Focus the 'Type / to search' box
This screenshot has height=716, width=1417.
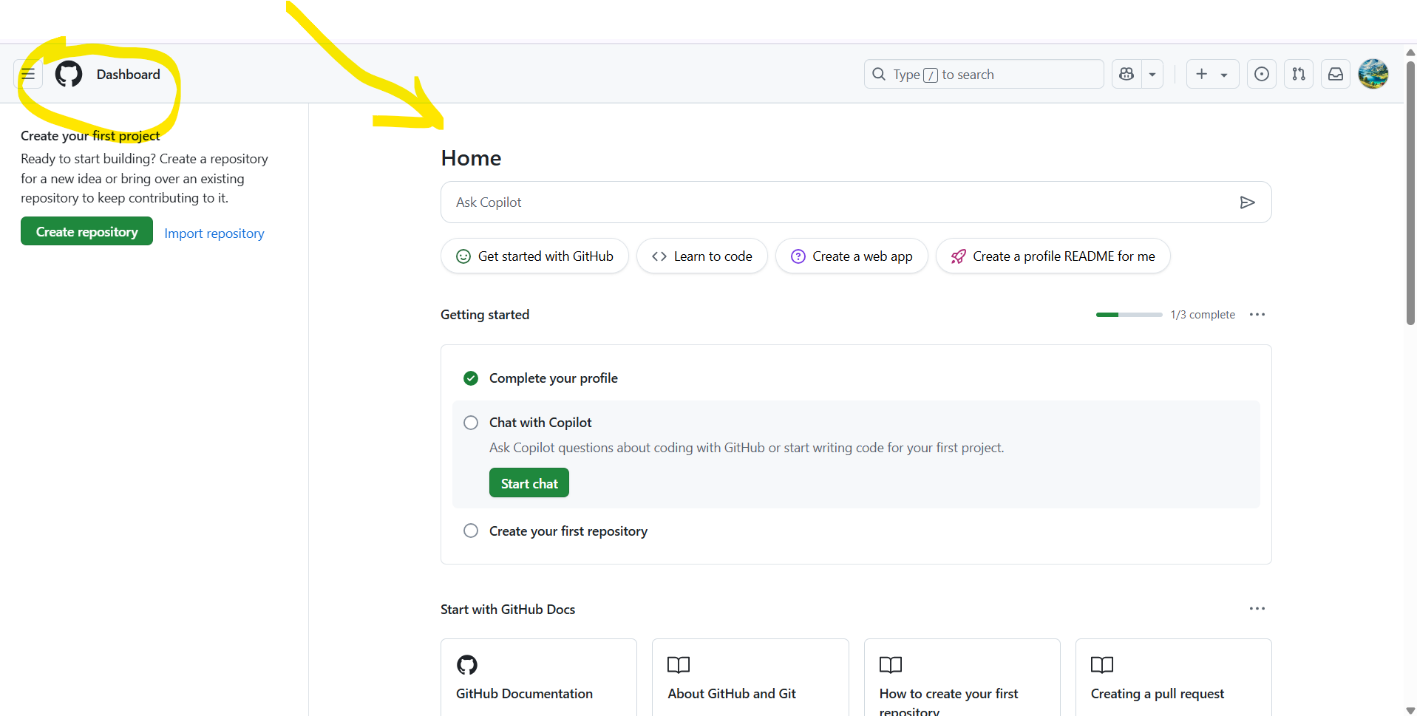tap(984, 74)
